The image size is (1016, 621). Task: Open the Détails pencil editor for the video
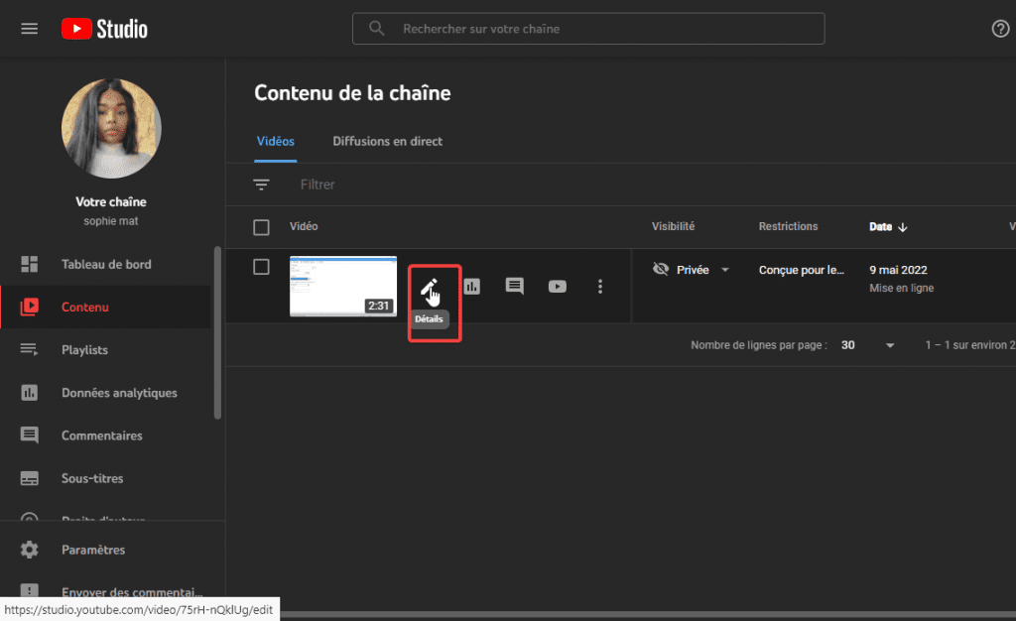[x=431, y=286]
